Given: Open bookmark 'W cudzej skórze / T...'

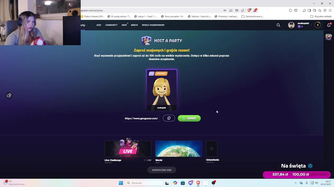Looking at the screenshot, I should point(119,16).
